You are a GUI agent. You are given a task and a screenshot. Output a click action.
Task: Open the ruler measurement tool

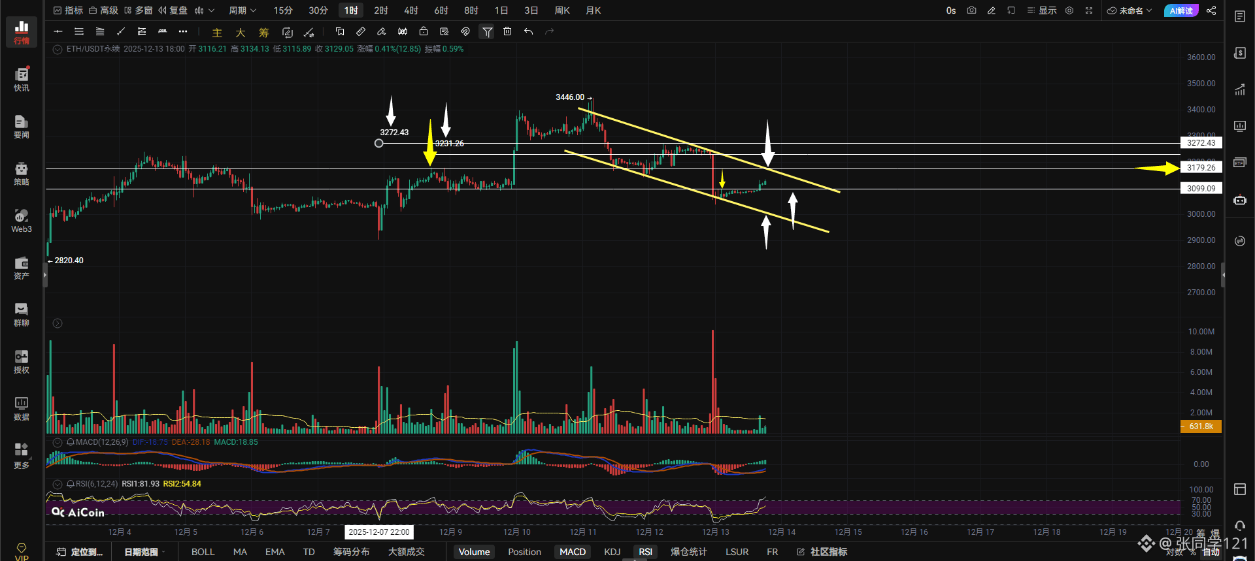tap(361, 31)
